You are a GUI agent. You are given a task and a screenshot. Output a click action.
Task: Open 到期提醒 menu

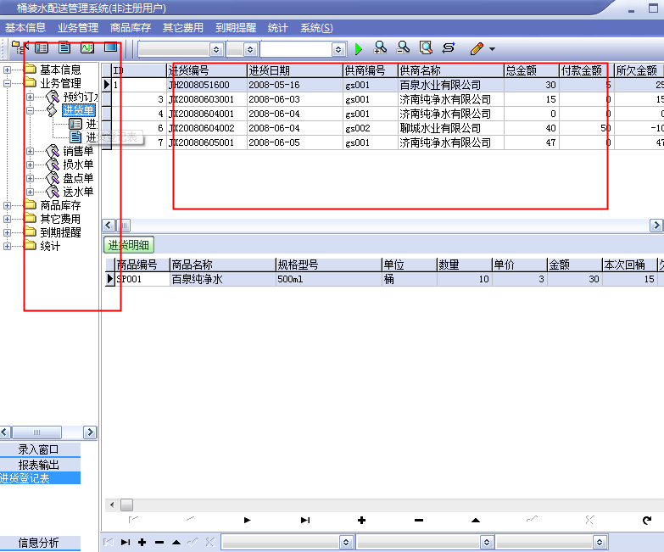236,27
